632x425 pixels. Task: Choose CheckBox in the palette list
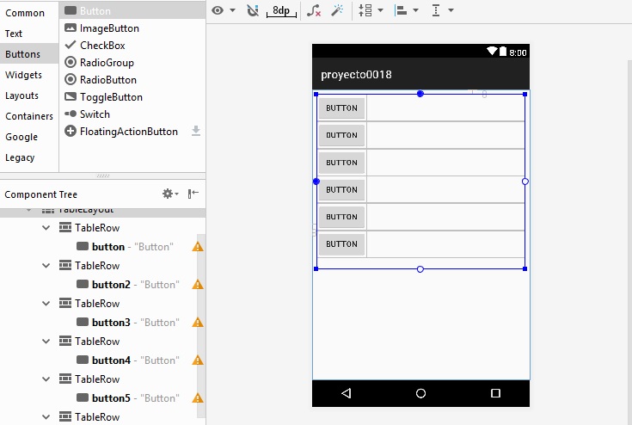(102, 46)
